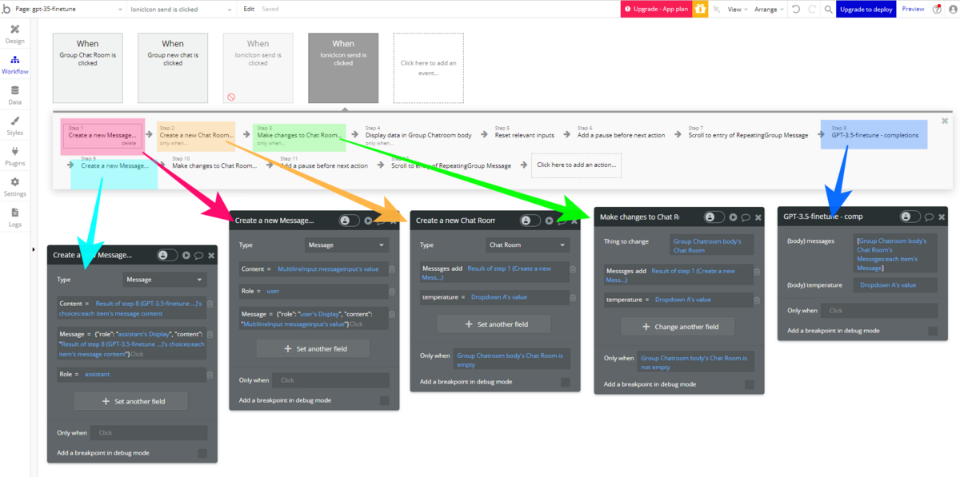Viewport: 960px width, 477px height.
Task: Enable breakpoint checkbox in user-role Create Message panel
Action: [385, 400]
